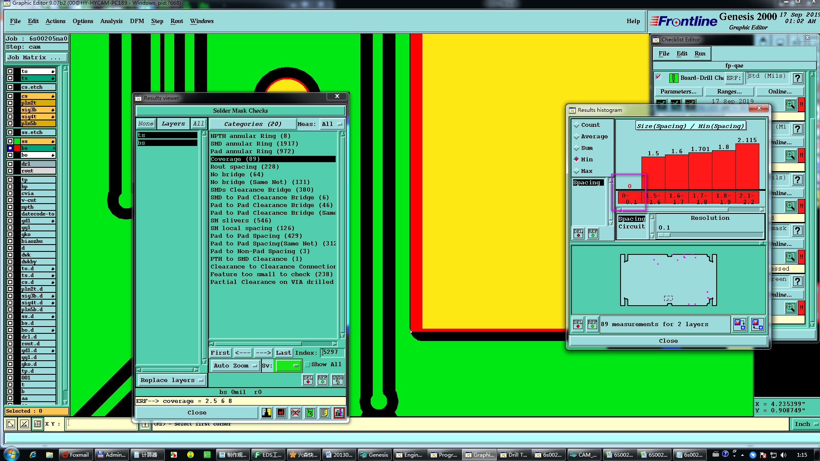Screen dimensions: 820x461
Task: Open the Analysis menu
Action: [111, 21]
